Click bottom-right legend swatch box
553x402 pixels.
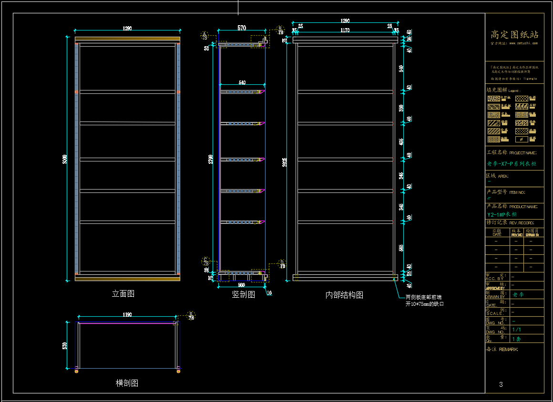[x=522, y=140]
